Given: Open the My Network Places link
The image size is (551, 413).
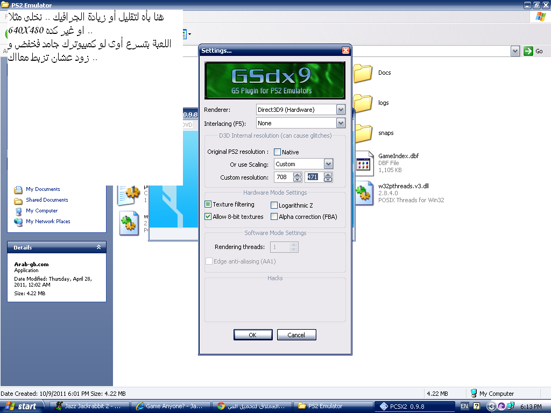Looking at the screenshot, I should (48, 221).
